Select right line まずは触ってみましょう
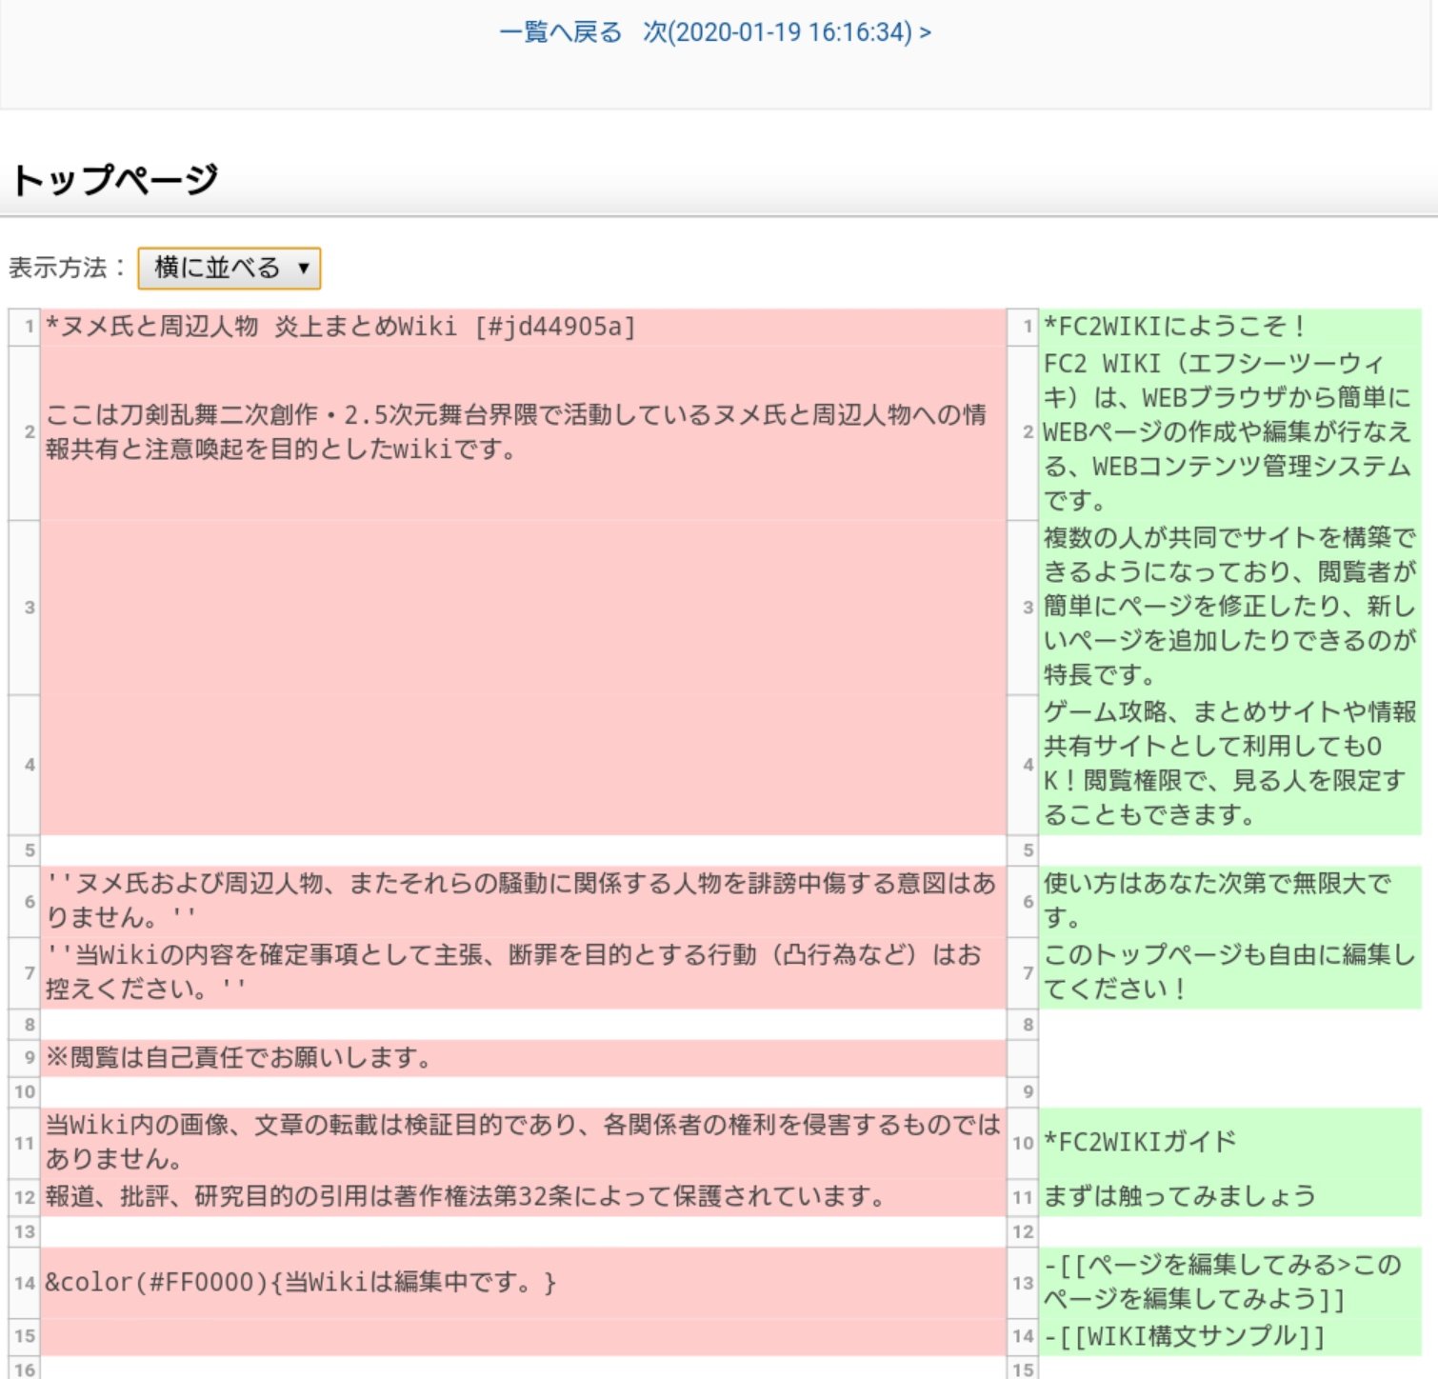The image size is (1438, 1379). click(x=1230, y=1196)
